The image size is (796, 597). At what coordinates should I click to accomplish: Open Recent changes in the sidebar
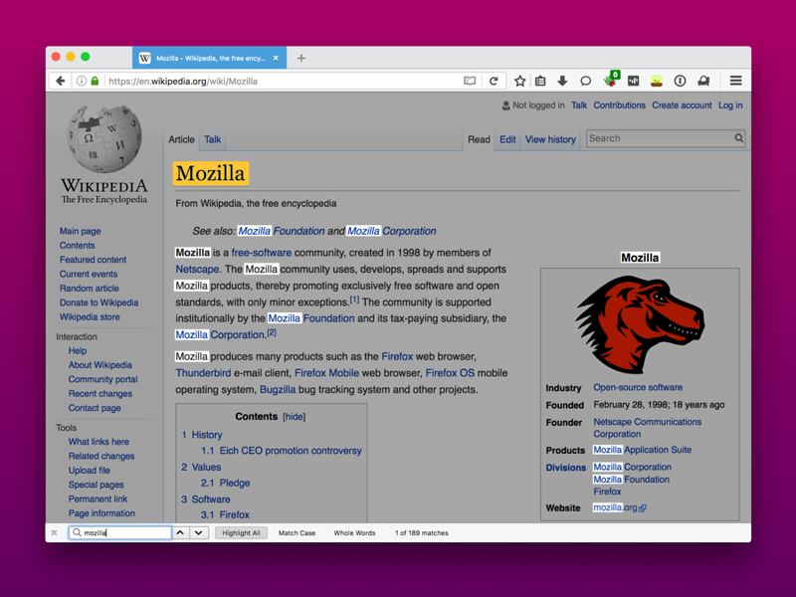pyautogui.click(x=100, y=393)
